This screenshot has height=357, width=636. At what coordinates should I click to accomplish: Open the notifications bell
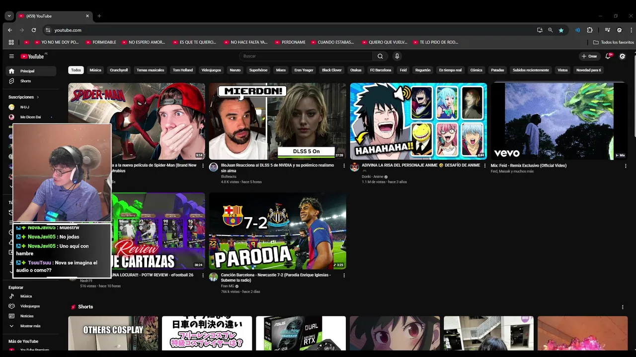pyautogui.click(x=608, y=56)
